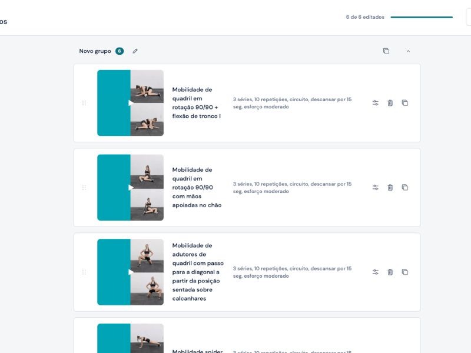471x353 pixels.
Task: Play the mãos apoiadas exercise video
Action: 131,188
